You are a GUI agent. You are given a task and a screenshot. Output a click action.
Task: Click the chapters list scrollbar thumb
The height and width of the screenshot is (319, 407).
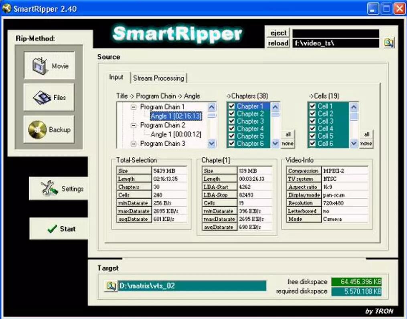coord(275,114)
